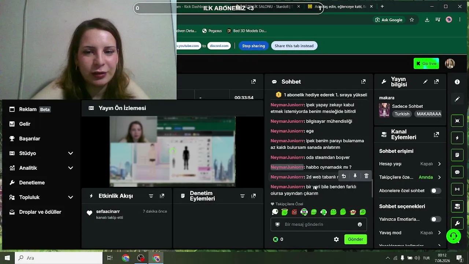Click the broadcast signal icon in right rail
Screen dimensions: 469x264
pyautogui.click(x=457, y=190)
